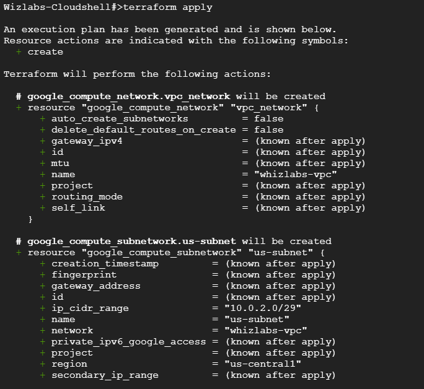Click the plus before resource "google_compute_subnetwork"
Screen dimensions: 424x389
[x=19, y=252]
